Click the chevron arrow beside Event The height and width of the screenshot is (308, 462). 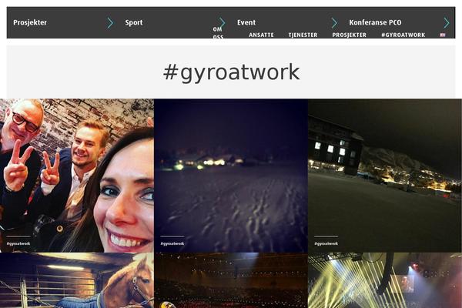(x=334, y=22)
